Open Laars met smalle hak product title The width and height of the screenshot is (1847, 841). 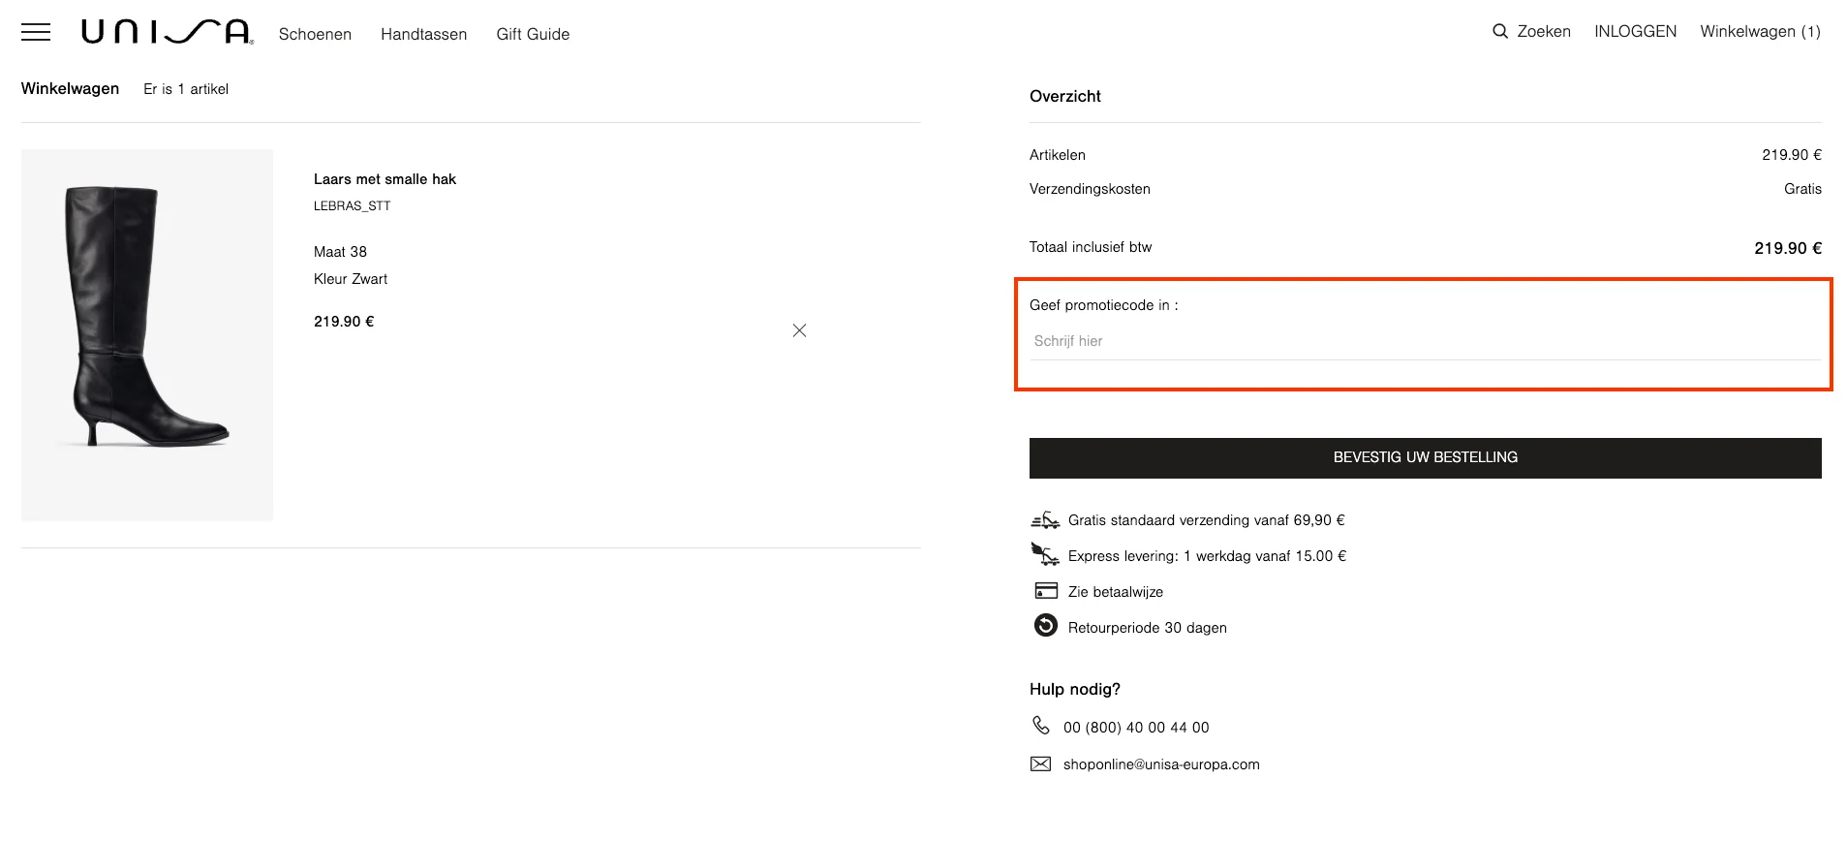tap(385, 179)
